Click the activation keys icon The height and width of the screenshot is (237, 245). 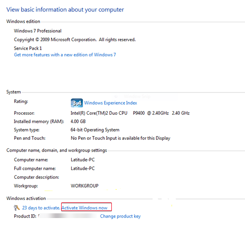(x=17, y=208)
